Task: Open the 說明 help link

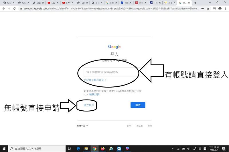Action: pos(129,126)
